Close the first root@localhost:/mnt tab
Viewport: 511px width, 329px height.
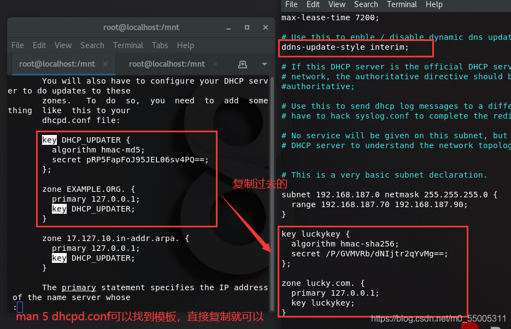tap(105, 64)
